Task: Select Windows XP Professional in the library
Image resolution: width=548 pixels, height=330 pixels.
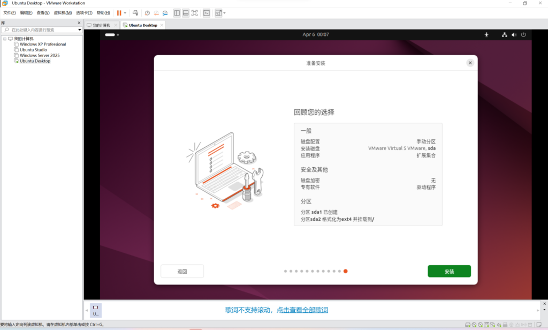Action: pos(43,44)
